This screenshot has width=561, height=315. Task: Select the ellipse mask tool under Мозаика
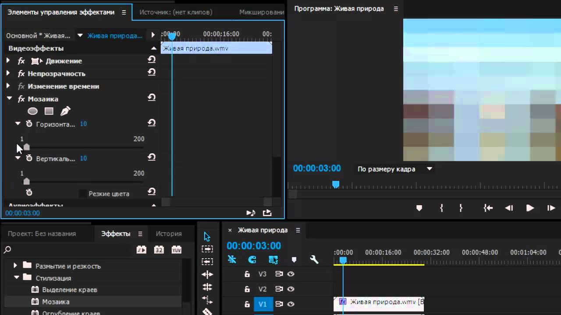click(x=32, y=111)
